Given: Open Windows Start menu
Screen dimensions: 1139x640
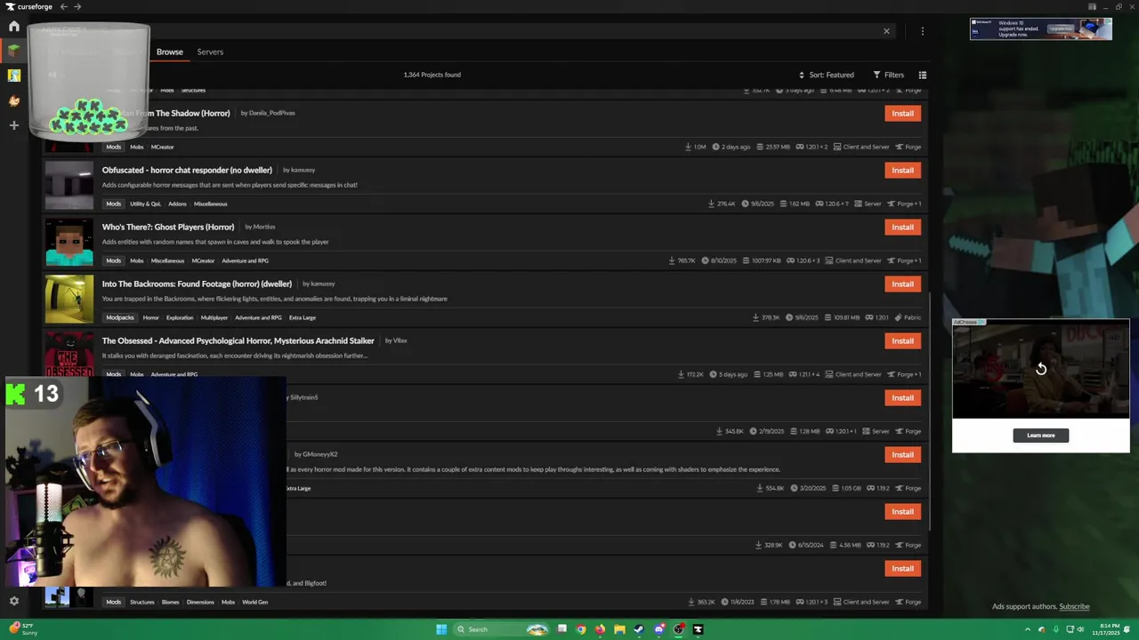Looking at the screenshot, I should pyautogui.click(x=440, y=629).
